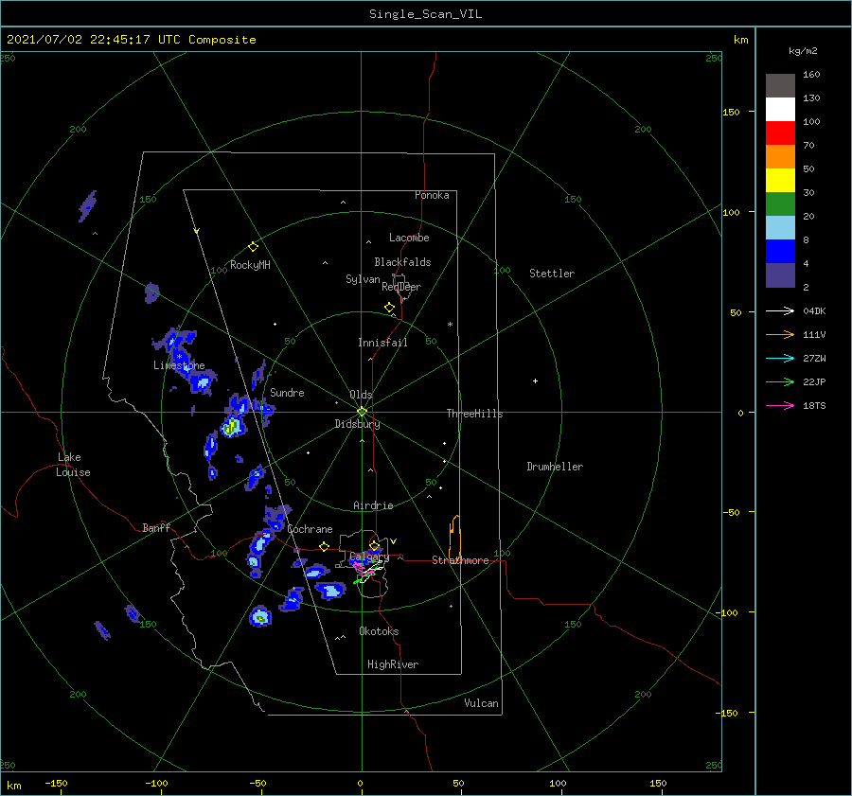Image resolution: width=852 pixels, height=796 pixels.
Task: Click the Vulcan town label
Action: [481, 703]
